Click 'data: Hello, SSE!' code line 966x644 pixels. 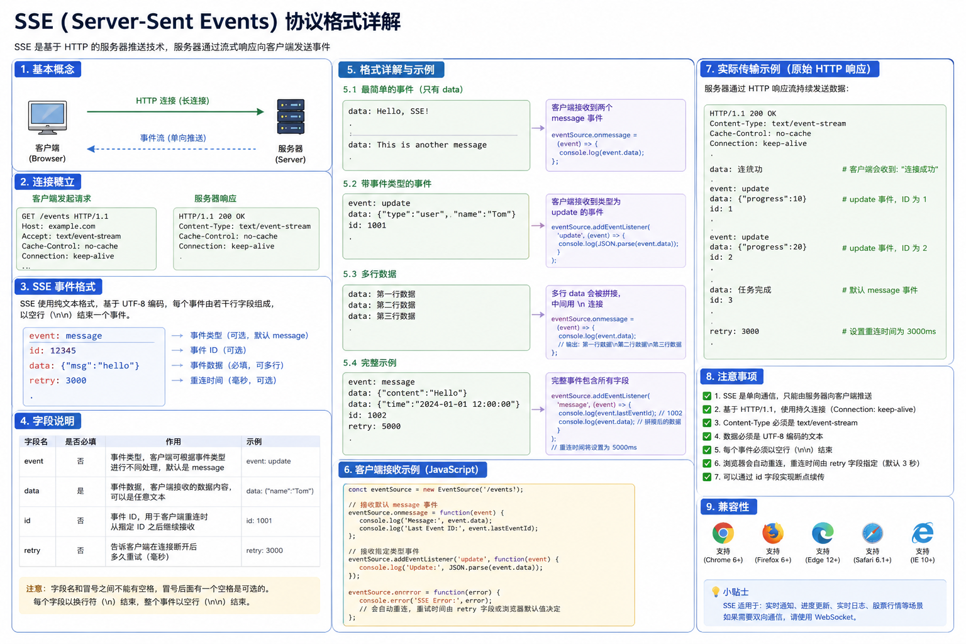pyautogui.click(x=389, y=111)
